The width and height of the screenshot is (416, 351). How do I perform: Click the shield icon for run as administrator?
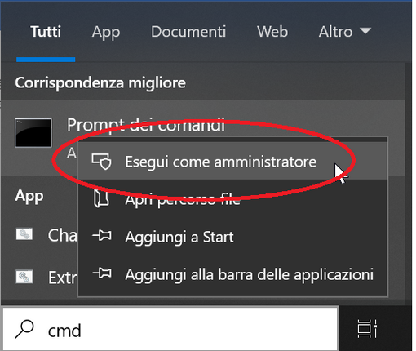pyautogui.click(x=101, y=162)
